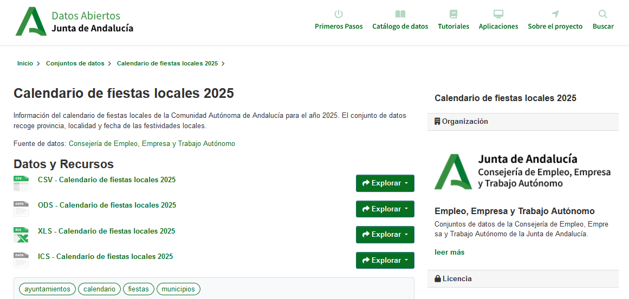Image resolution: width=629 pixels, height=299 pixels.
Task: Open Conjuntos de datos breadcrumb link
Action: (75, 63)
